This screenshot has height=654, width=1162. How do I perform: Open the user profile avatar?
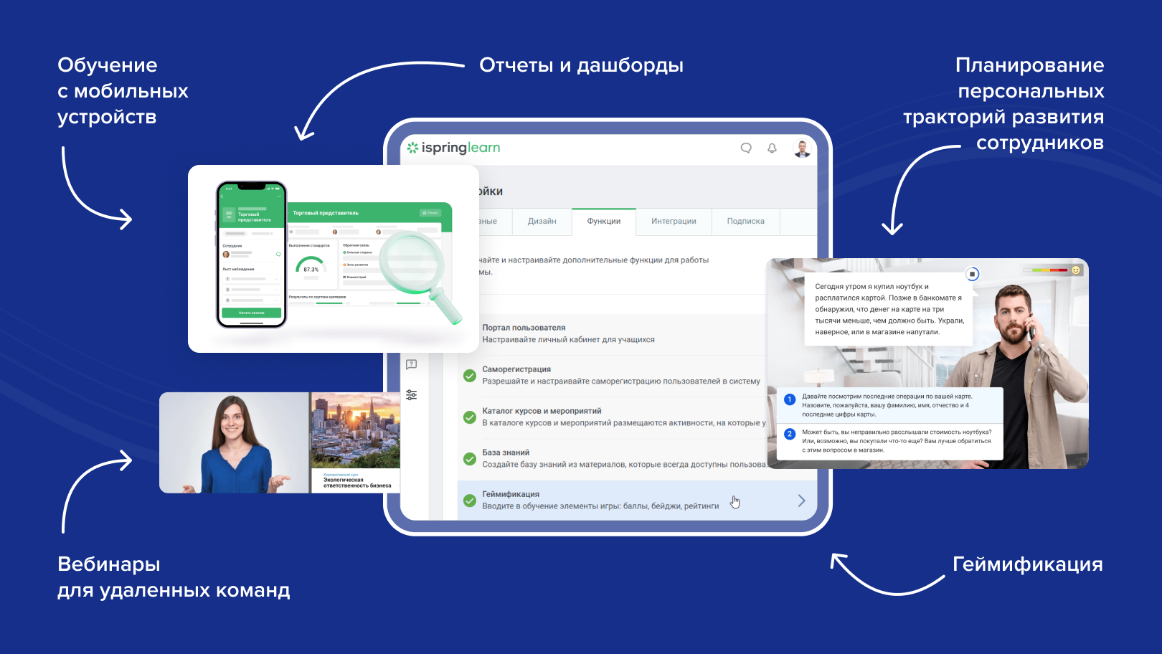[802, 148]
